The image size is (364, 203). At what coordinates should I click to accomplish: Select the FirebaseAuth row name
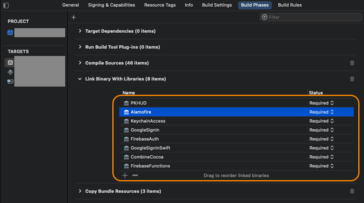pyautogui.click(x=145, y=139)
